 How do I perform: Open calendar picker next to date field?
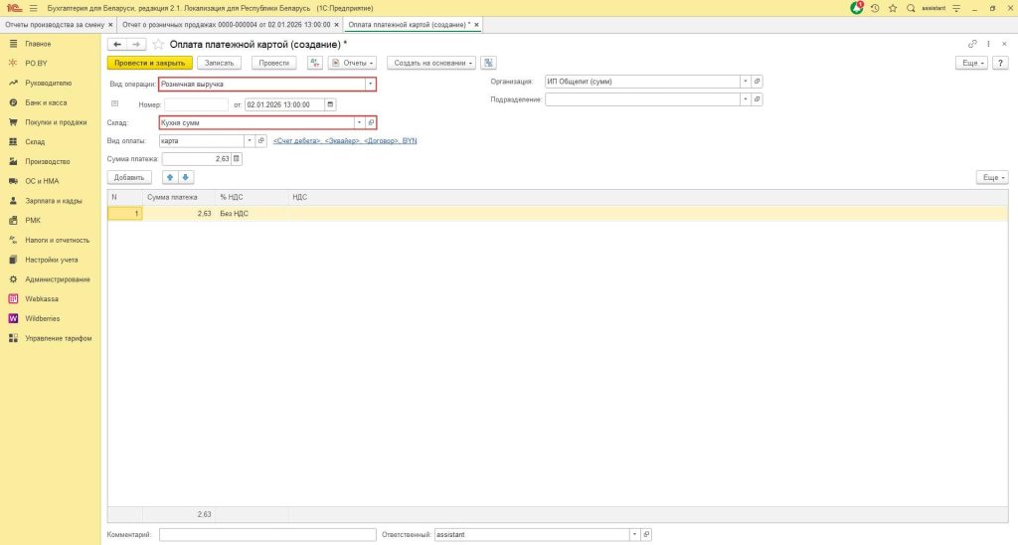coord(331,104)
